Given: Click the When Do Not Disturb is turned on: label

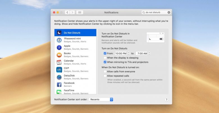Looking at the screenshot, I should point(120,67).
